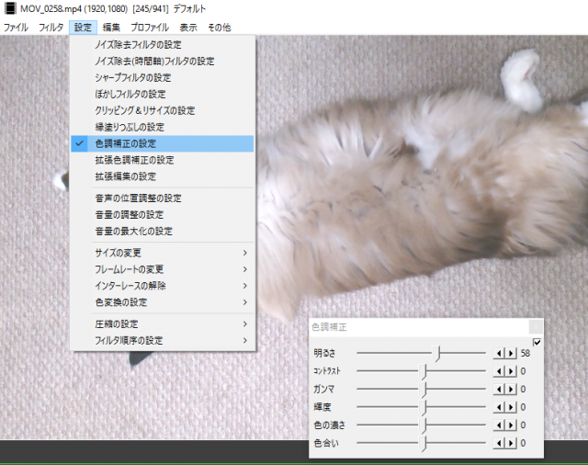Close the 色調補正 panel
The width and height of the screenshot is (588, 465).
(x=536, y=326)
